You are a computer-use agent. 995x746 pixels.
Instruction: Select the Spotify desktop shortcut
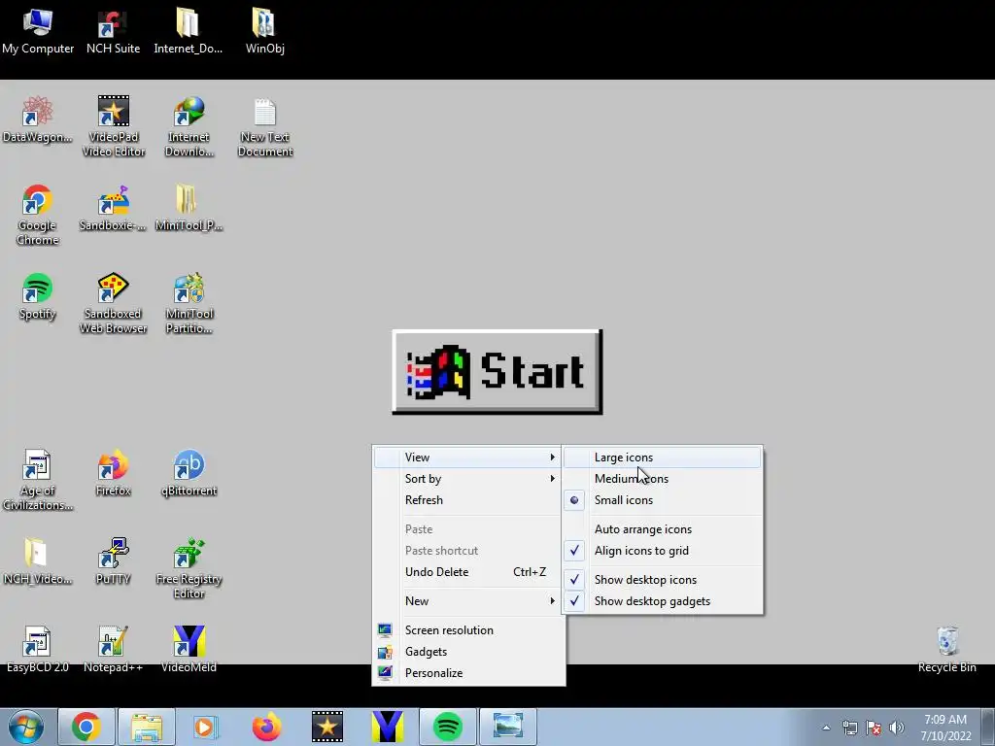[38, 297]
